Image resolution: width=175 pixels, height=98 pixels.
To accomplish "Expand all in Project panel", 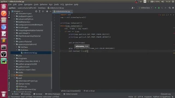I will click(x=39, y=11).
